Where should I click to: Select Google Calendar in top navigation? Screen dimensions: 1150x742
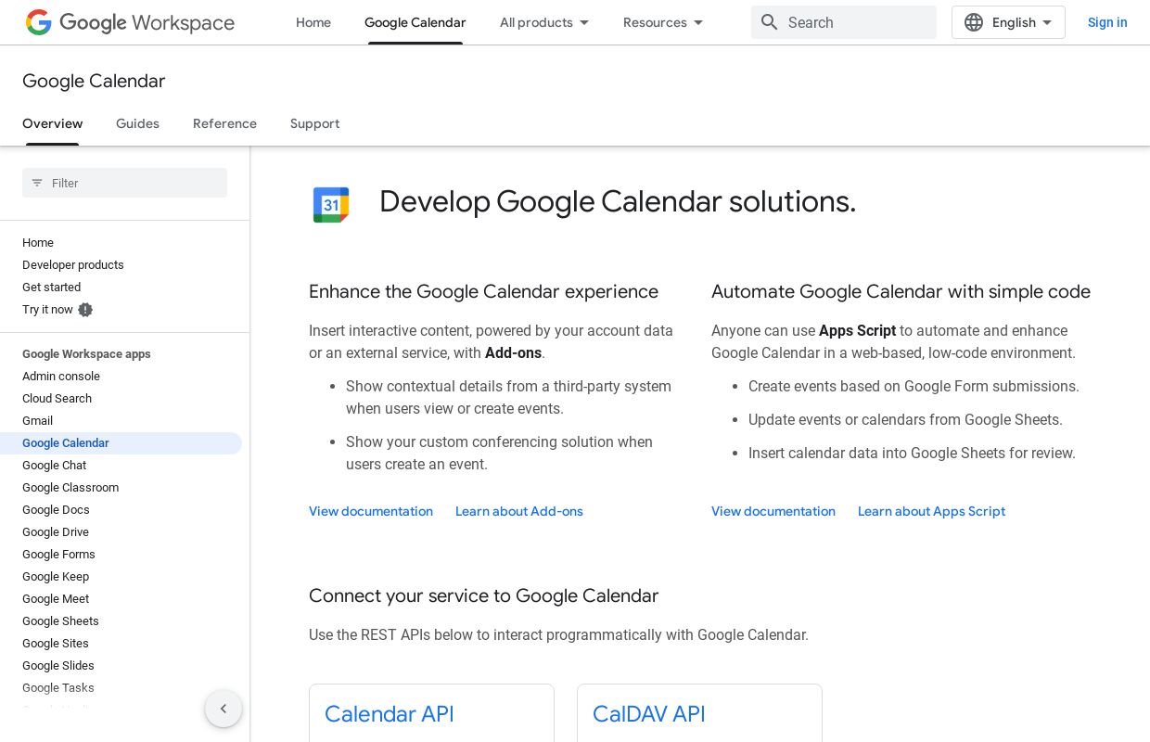point(415,22)
